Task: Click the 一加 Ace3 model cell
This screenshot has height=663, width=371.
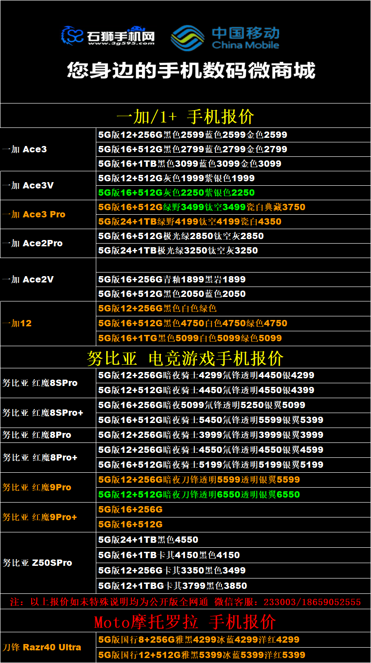Action: click(48, 149)
